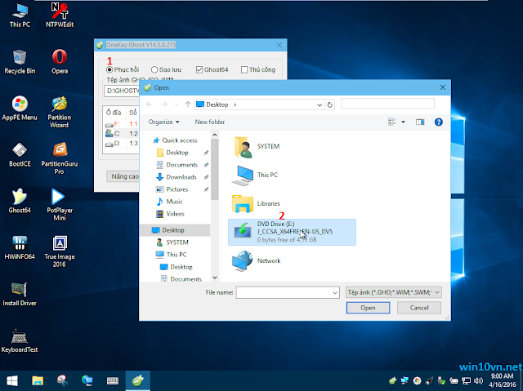
Task: Click the Nâng cao button in OneKey Ghost
Action: (x=123, y=176)
